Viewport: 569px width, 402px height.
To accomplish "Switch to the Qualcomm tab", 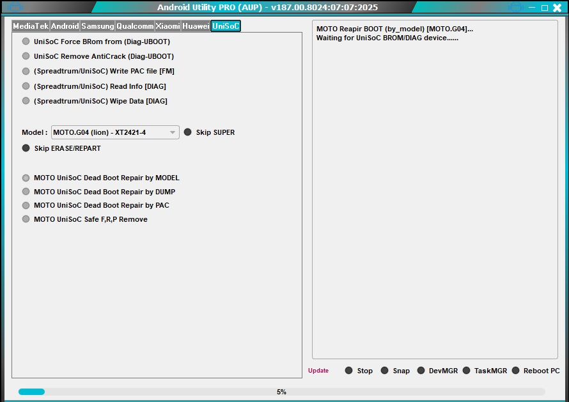I will 135,26.
